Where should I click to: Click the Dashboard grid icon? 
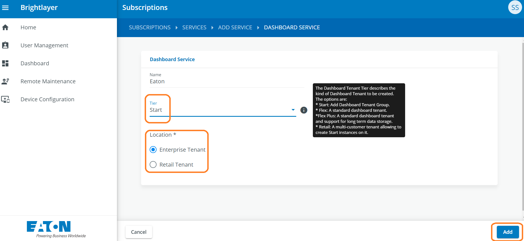[x=5, y=63]
